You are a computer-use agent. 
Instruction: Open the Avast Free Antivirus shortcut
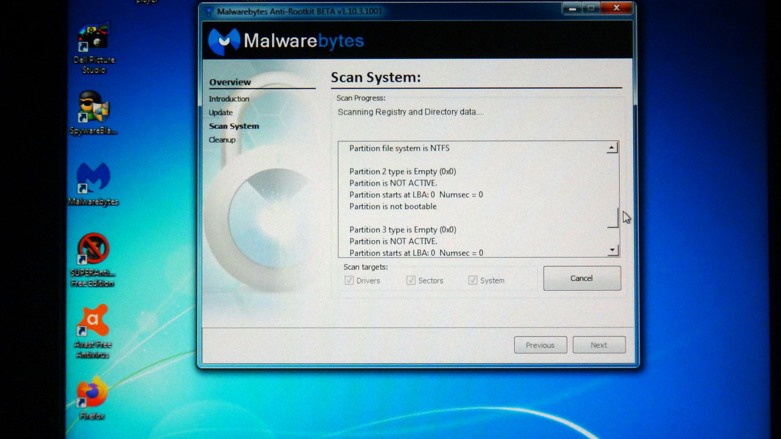point(93,331)
